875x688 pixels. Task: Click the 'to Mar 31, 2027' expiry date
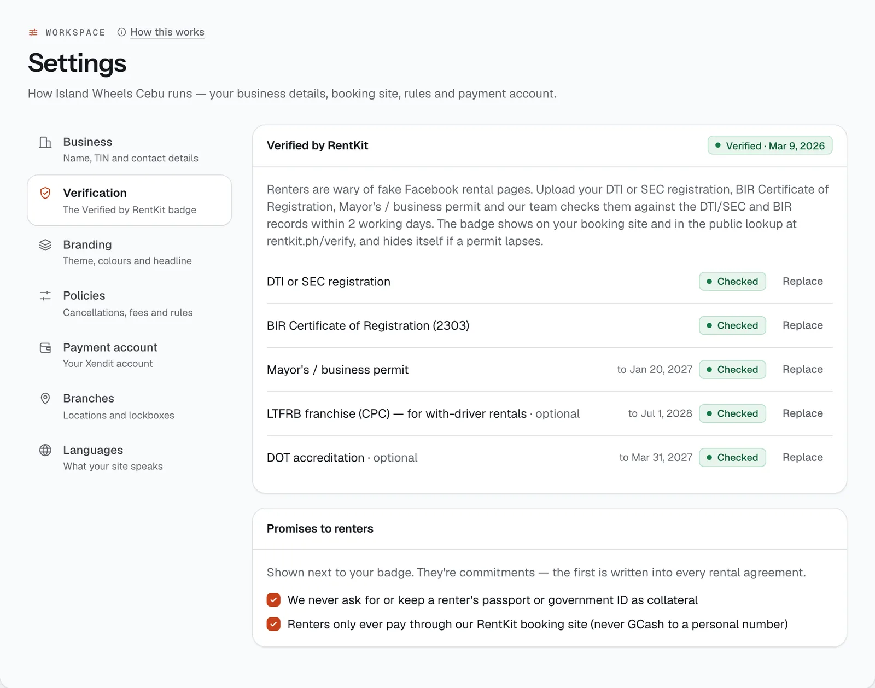pos(656,457)
